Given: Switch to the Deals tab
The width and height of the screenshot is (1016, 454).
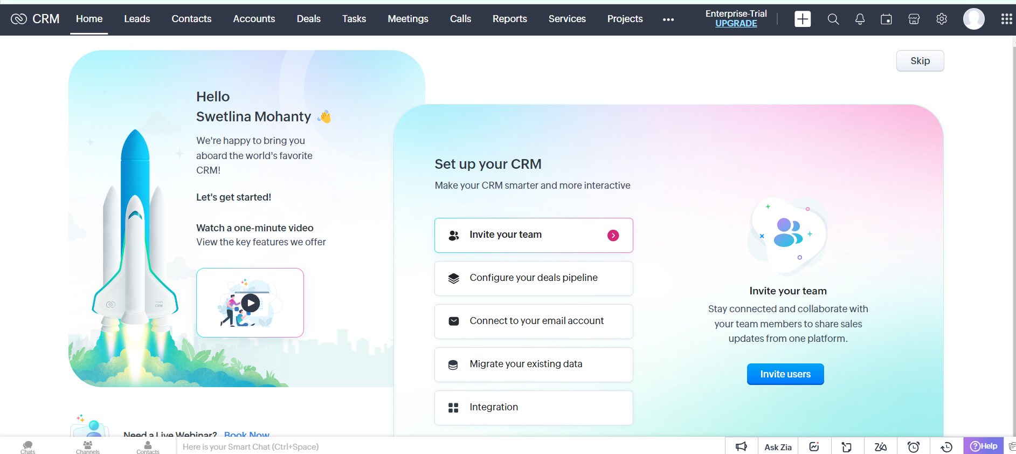Looking at the screenshot, I should [x=308, y=19].
